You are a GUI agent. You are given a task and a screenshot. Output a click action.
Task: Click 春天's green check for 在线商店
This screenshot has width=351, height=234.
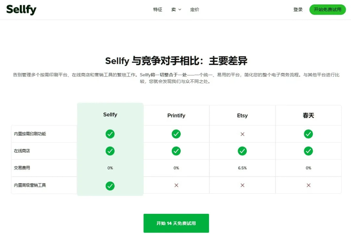coord(308,151)
